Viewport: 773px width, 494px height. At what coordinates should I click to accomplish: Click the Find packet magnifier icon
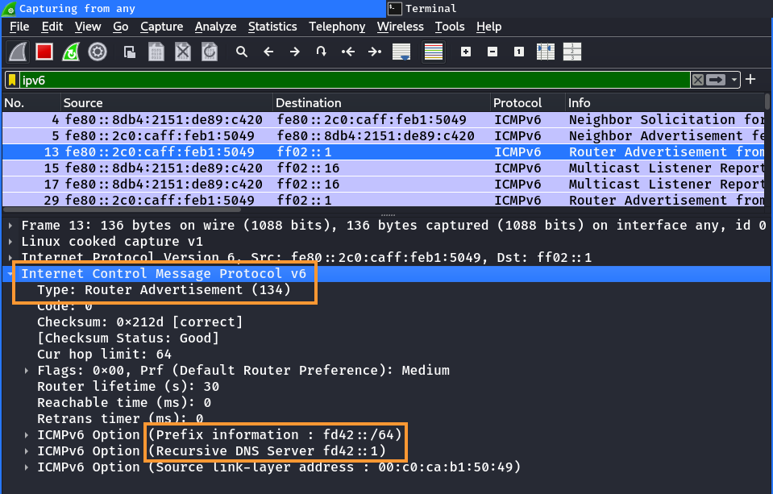241,52
